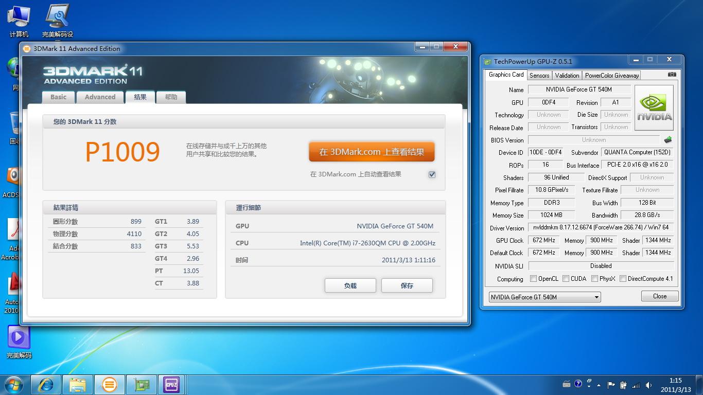Click the CPU Intel Core i7-2630QM text
The image size is (703, 395).
(367, 243)
